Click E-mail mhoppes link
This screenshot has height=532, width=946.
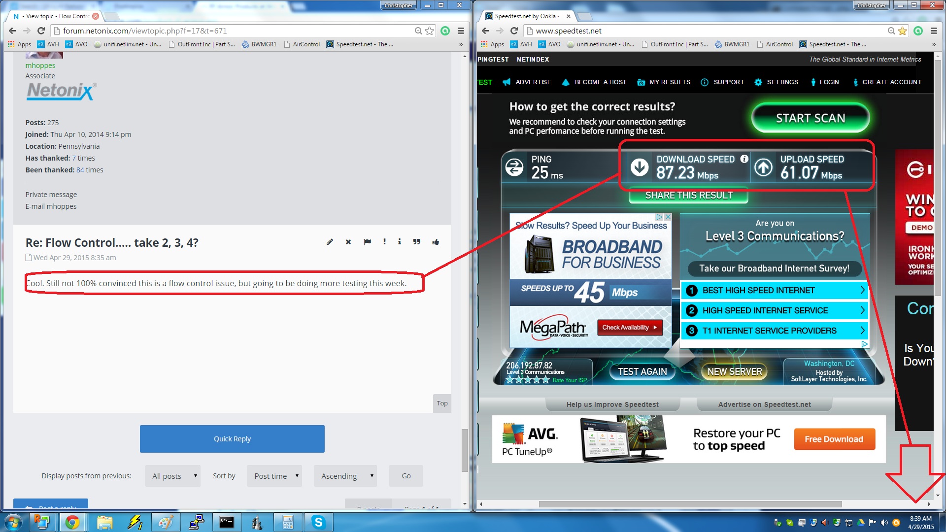coord(51,206)
